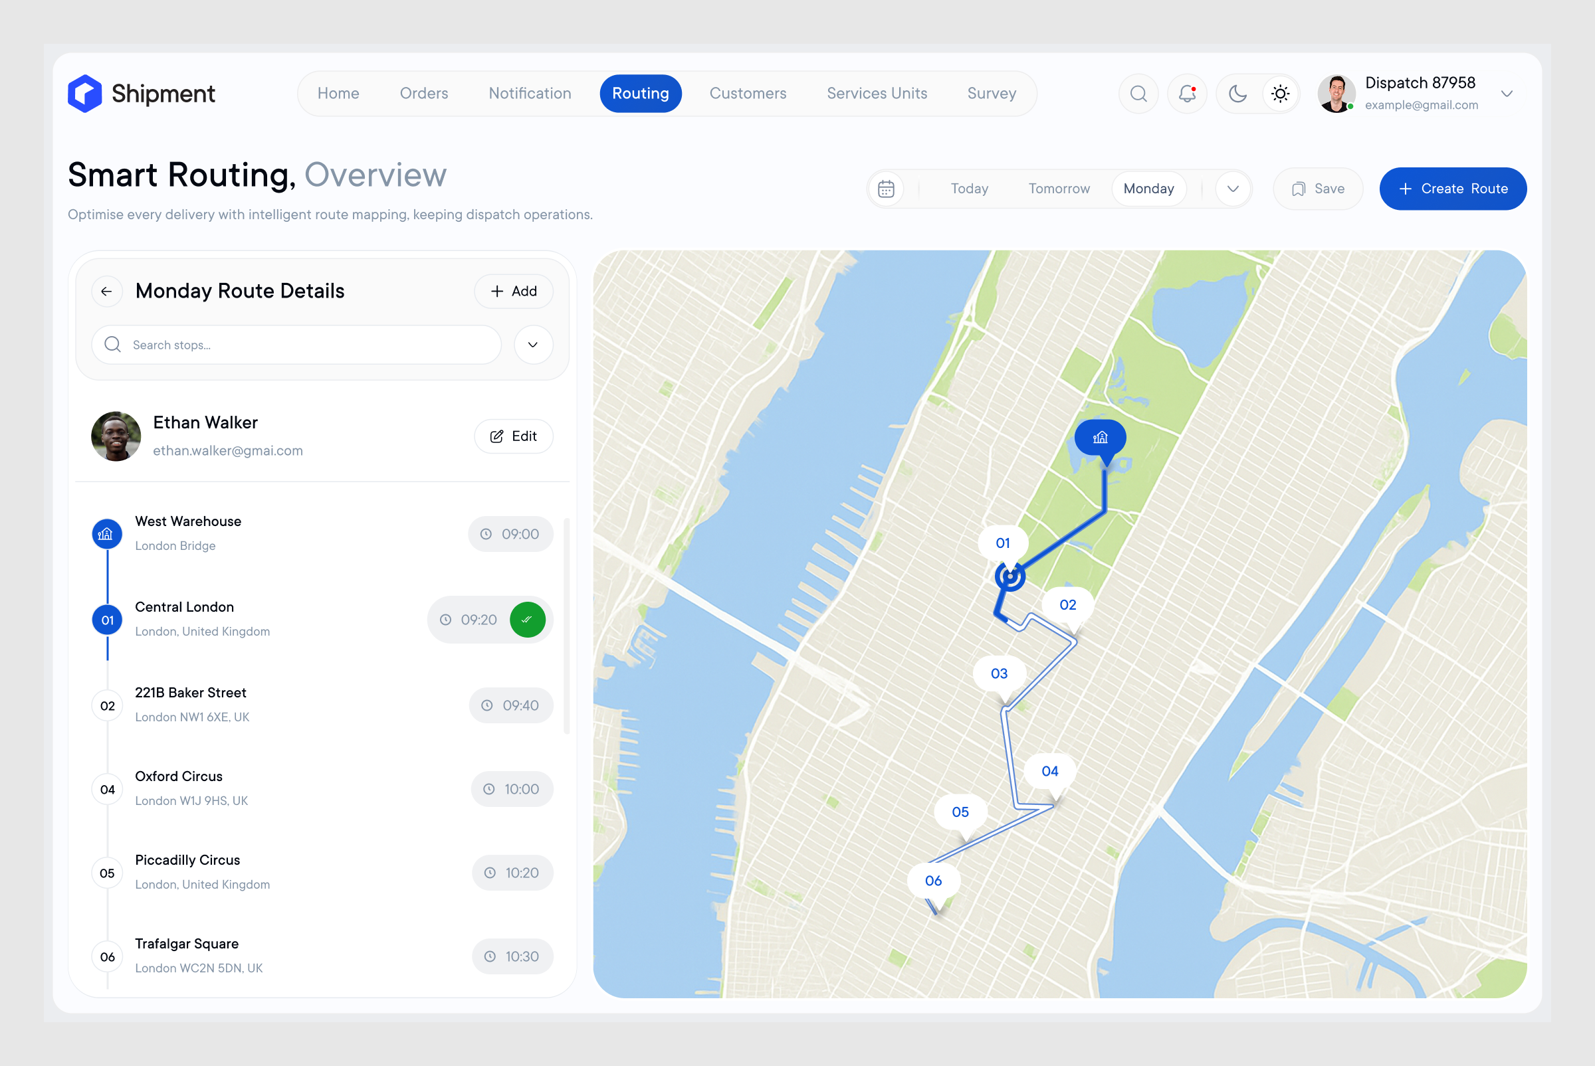This screenshot has height=1066, width=1595.
Task: Open the calendar icon next to Today
Action: (x=887, y=189)
